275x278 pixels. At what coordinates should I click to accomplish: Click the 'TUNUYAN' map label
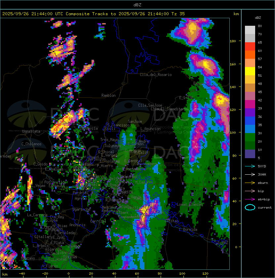[x=70, y=257]
